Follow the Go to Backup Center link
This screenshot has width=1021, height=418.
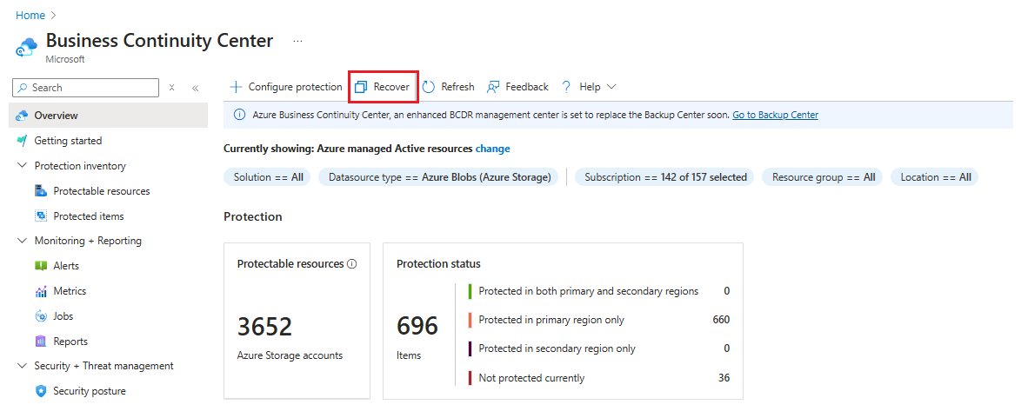(x=775, y=116)
